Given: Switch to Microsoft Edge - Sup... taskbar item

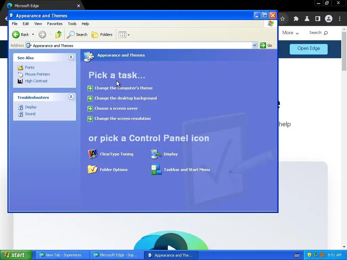Looking at the screenshot, I should (117, 255).
